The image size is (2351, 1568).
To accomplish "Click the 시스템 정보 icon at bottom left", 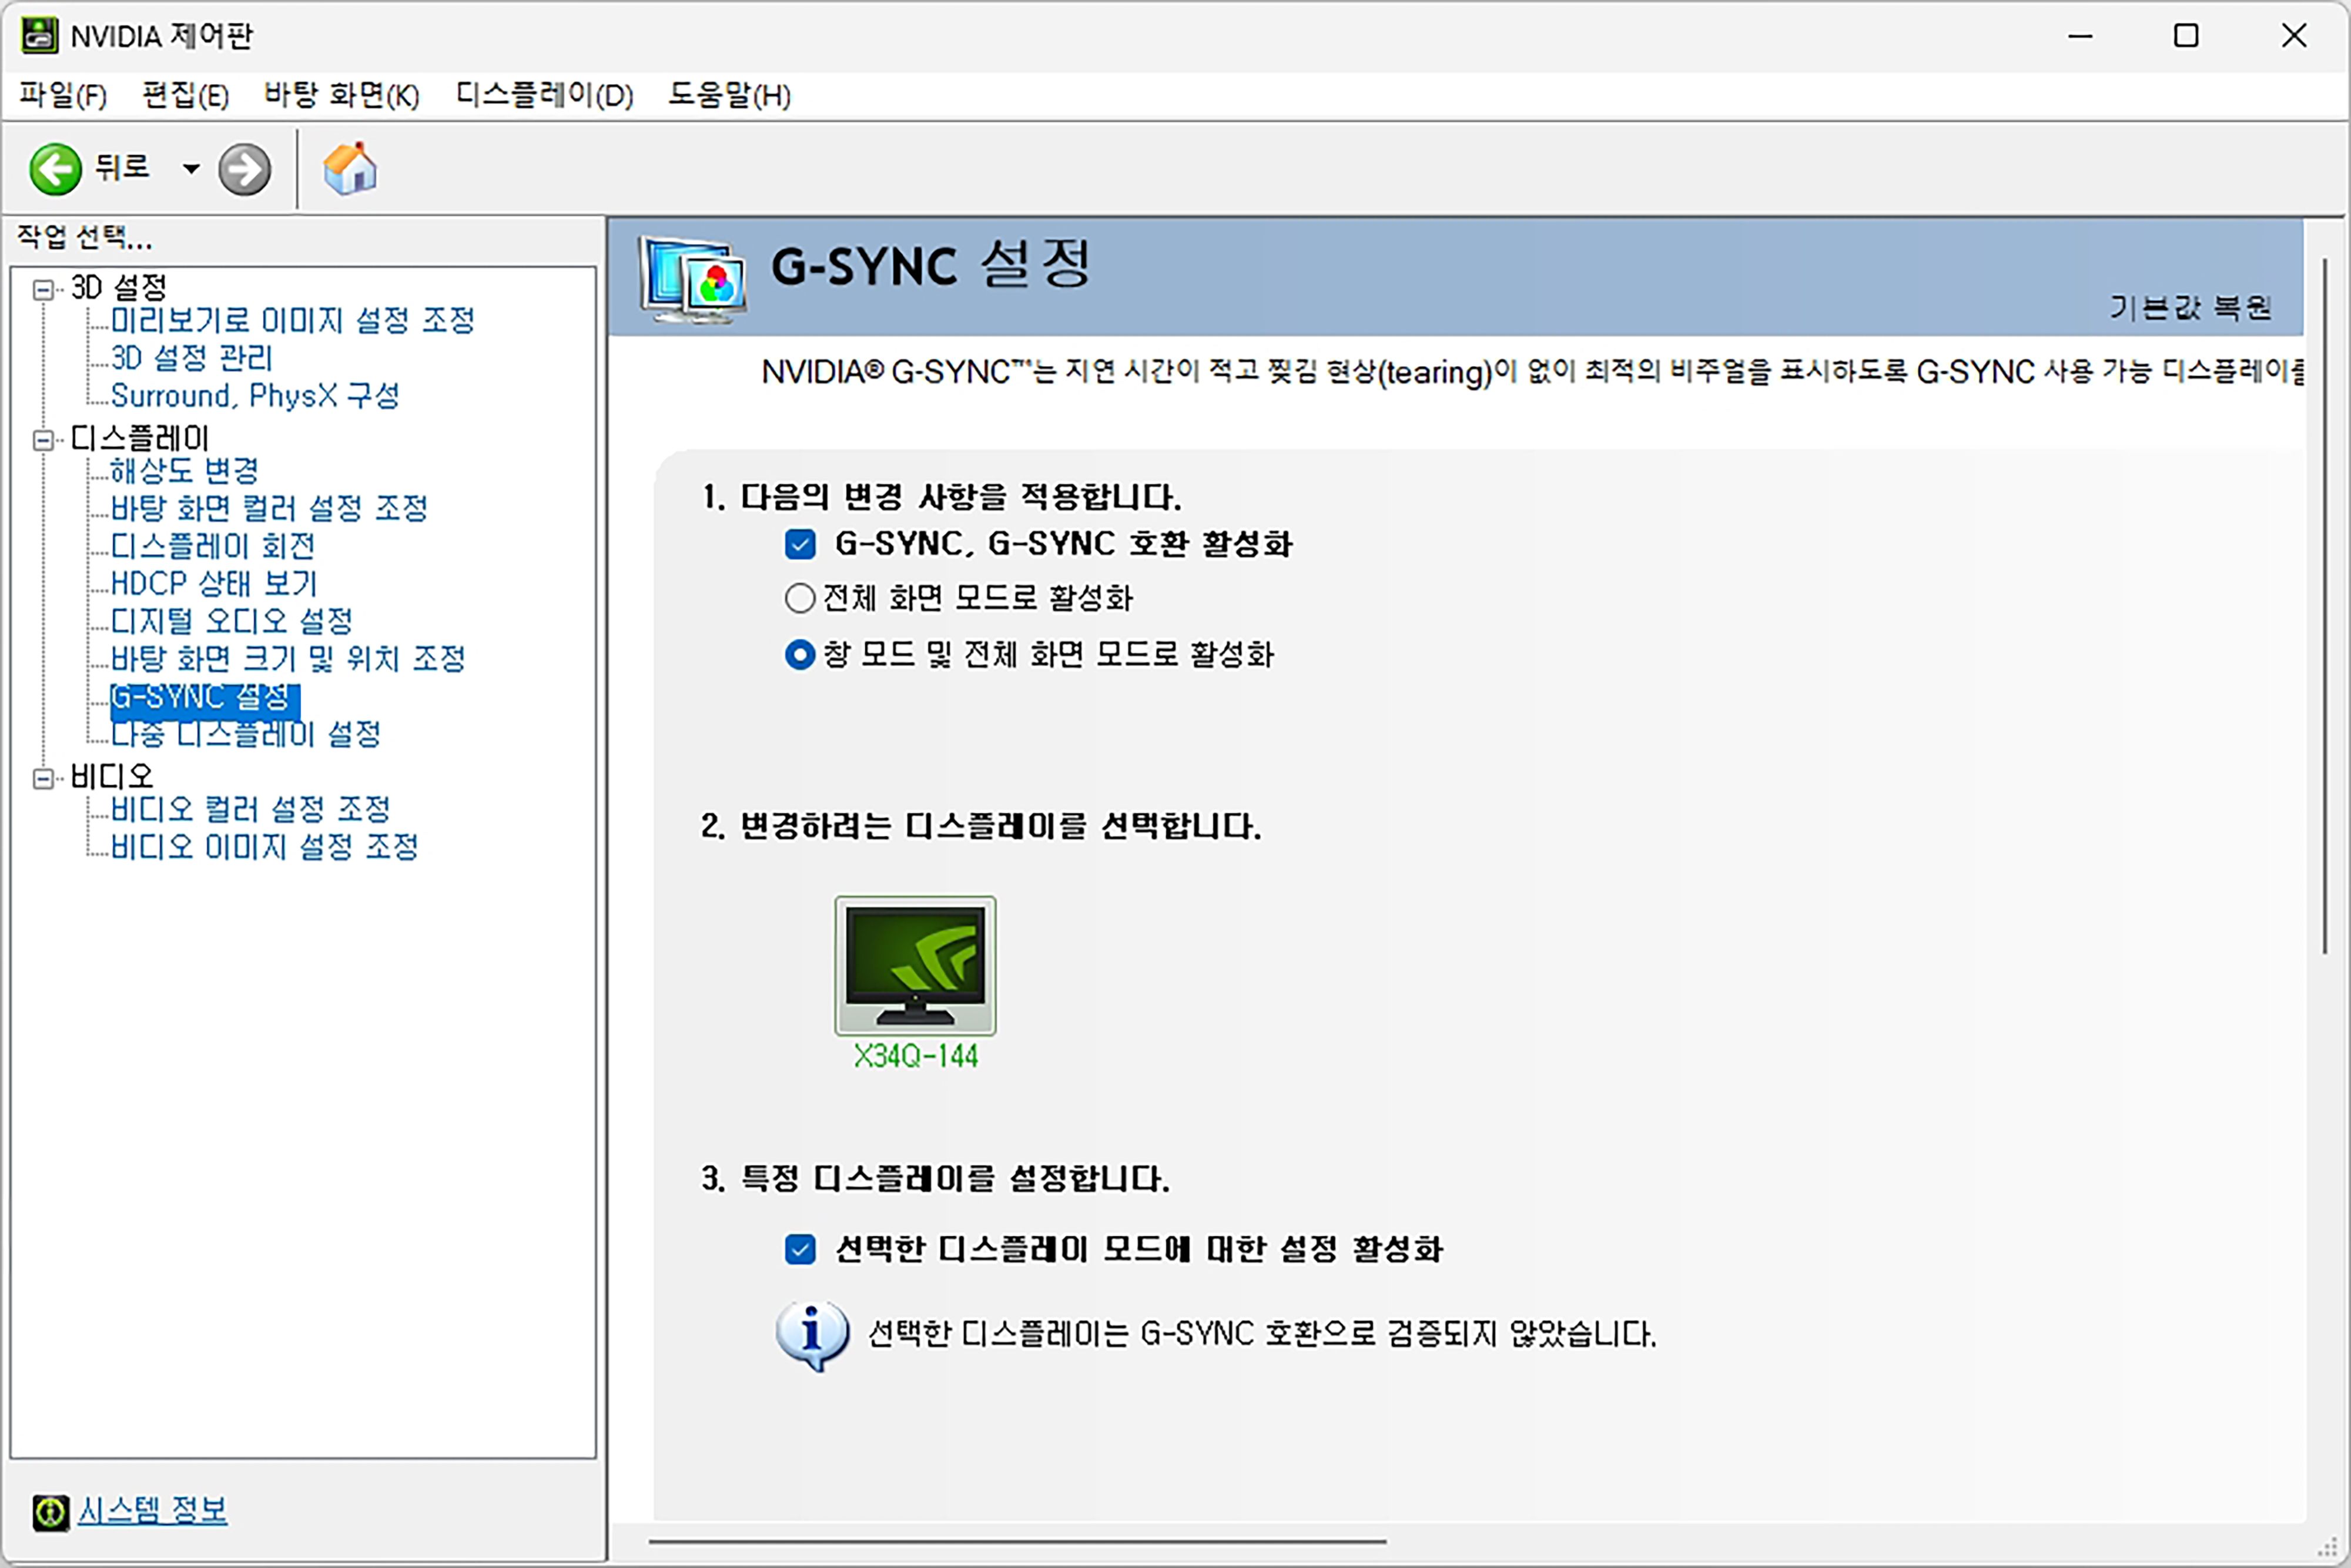I will pyautogui.click(x=50, y=1512).
